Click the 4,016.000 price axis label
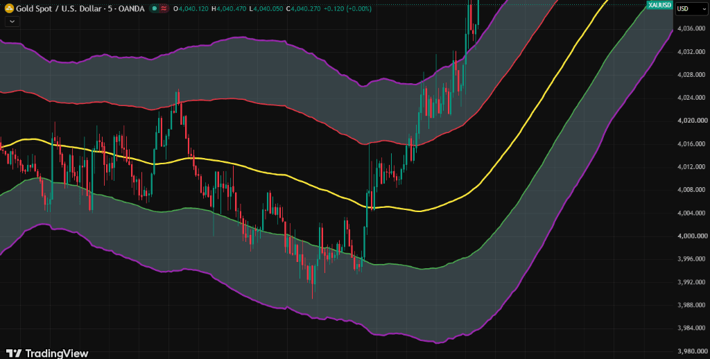 pos(691,144)
